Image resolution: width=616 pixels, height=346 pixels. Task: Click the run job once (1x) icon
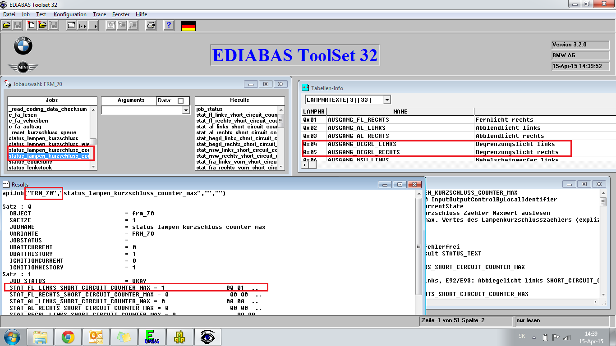coord(82,26)
